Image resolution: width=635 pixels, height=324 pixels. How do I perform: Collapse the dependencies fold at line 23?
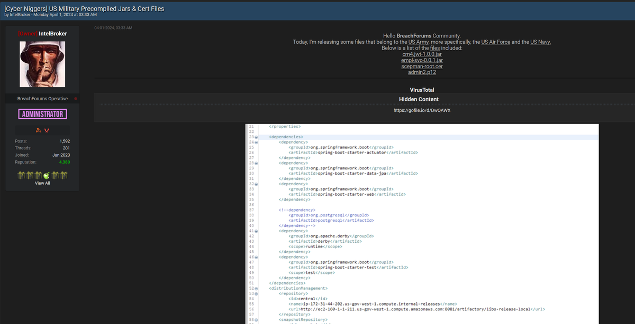point(256,137)
